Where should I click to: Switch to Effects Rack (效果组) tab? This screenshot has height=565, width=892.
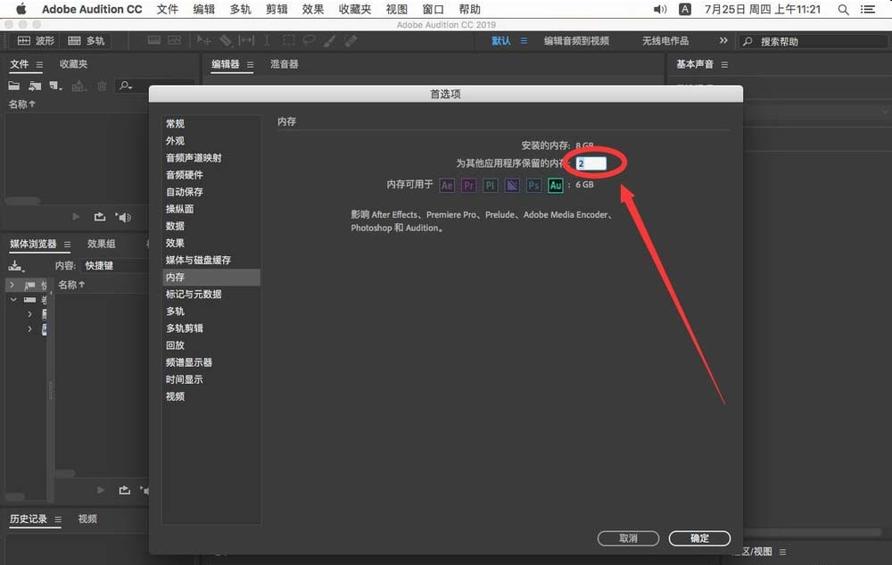coord(102,244)
